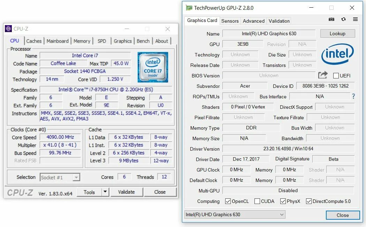
Task: Click the Close button in CPU-Z
Action: click(160, 192)
